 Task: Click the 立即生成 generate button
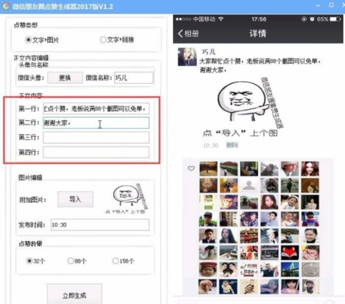pos(74,294)
